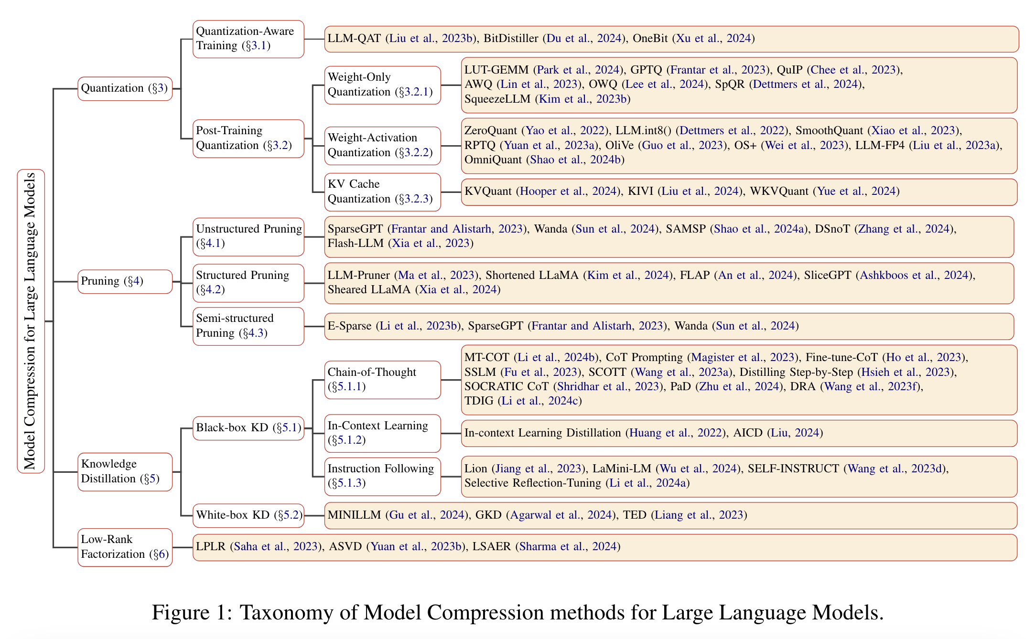Select the KV Cache Quantization node

click(x=382, y=192)
